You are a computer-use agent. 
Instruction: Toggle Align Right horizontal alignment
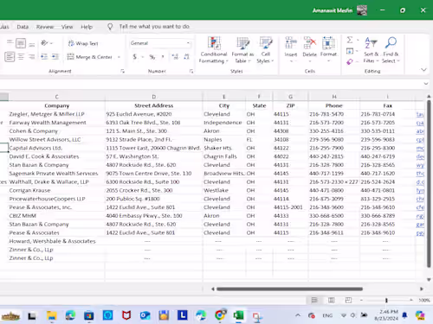[32, 57]
